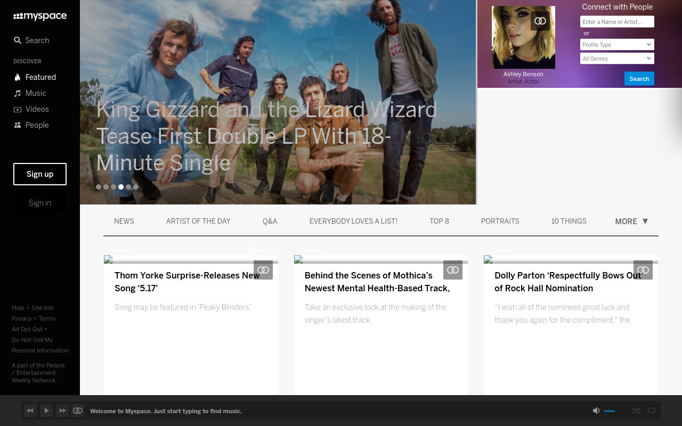Click the blue Search button
This screenshot has width=682, height=426.
(639, 79)
